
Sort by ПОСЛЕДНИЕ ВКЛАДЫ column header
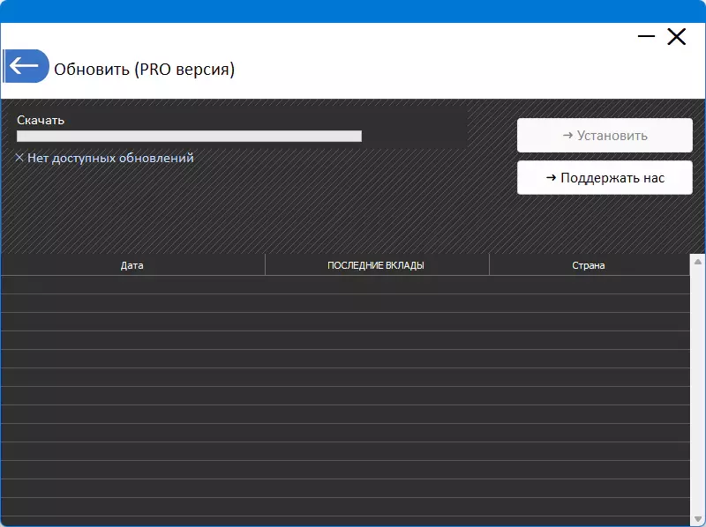[x=377, y=265]
